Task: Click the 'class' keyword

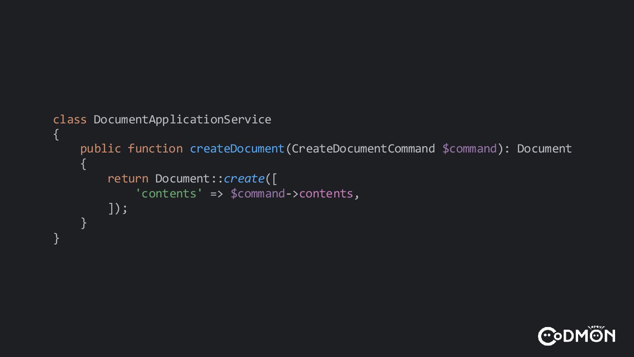Action: [x=70, y=119]
